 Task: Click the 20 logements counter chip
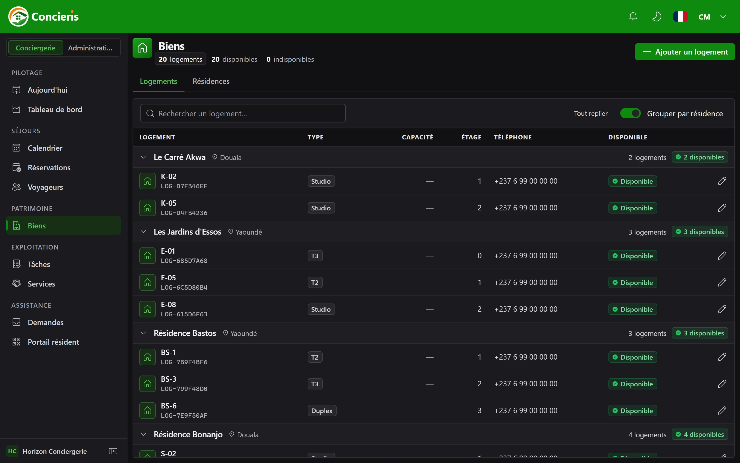(x=180, y=59)
